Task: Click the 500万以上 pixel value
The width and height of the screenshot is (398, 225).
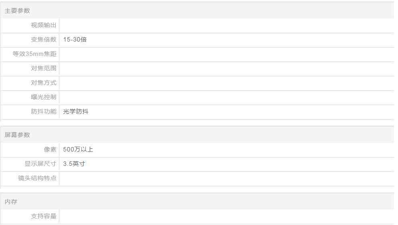Action: [78, 149]
